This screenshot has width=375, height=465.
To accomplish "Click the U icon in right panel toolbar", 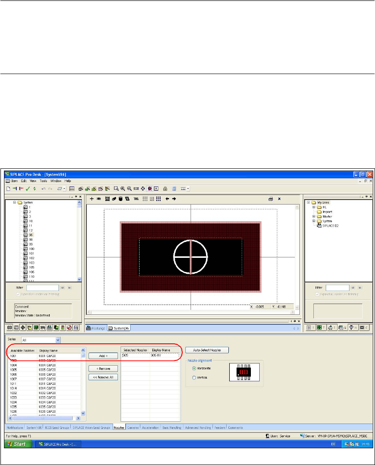I will point(342,327).
